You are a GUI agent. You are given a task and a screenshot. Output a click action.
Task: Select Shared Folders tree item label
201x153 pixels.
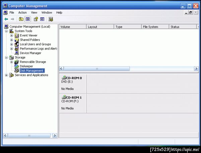pyautogui.click(x=30, y=40)
